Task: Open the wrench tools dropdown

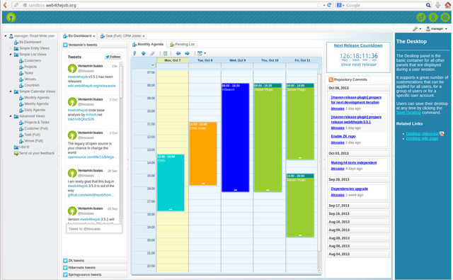Action: click(417, 28)
